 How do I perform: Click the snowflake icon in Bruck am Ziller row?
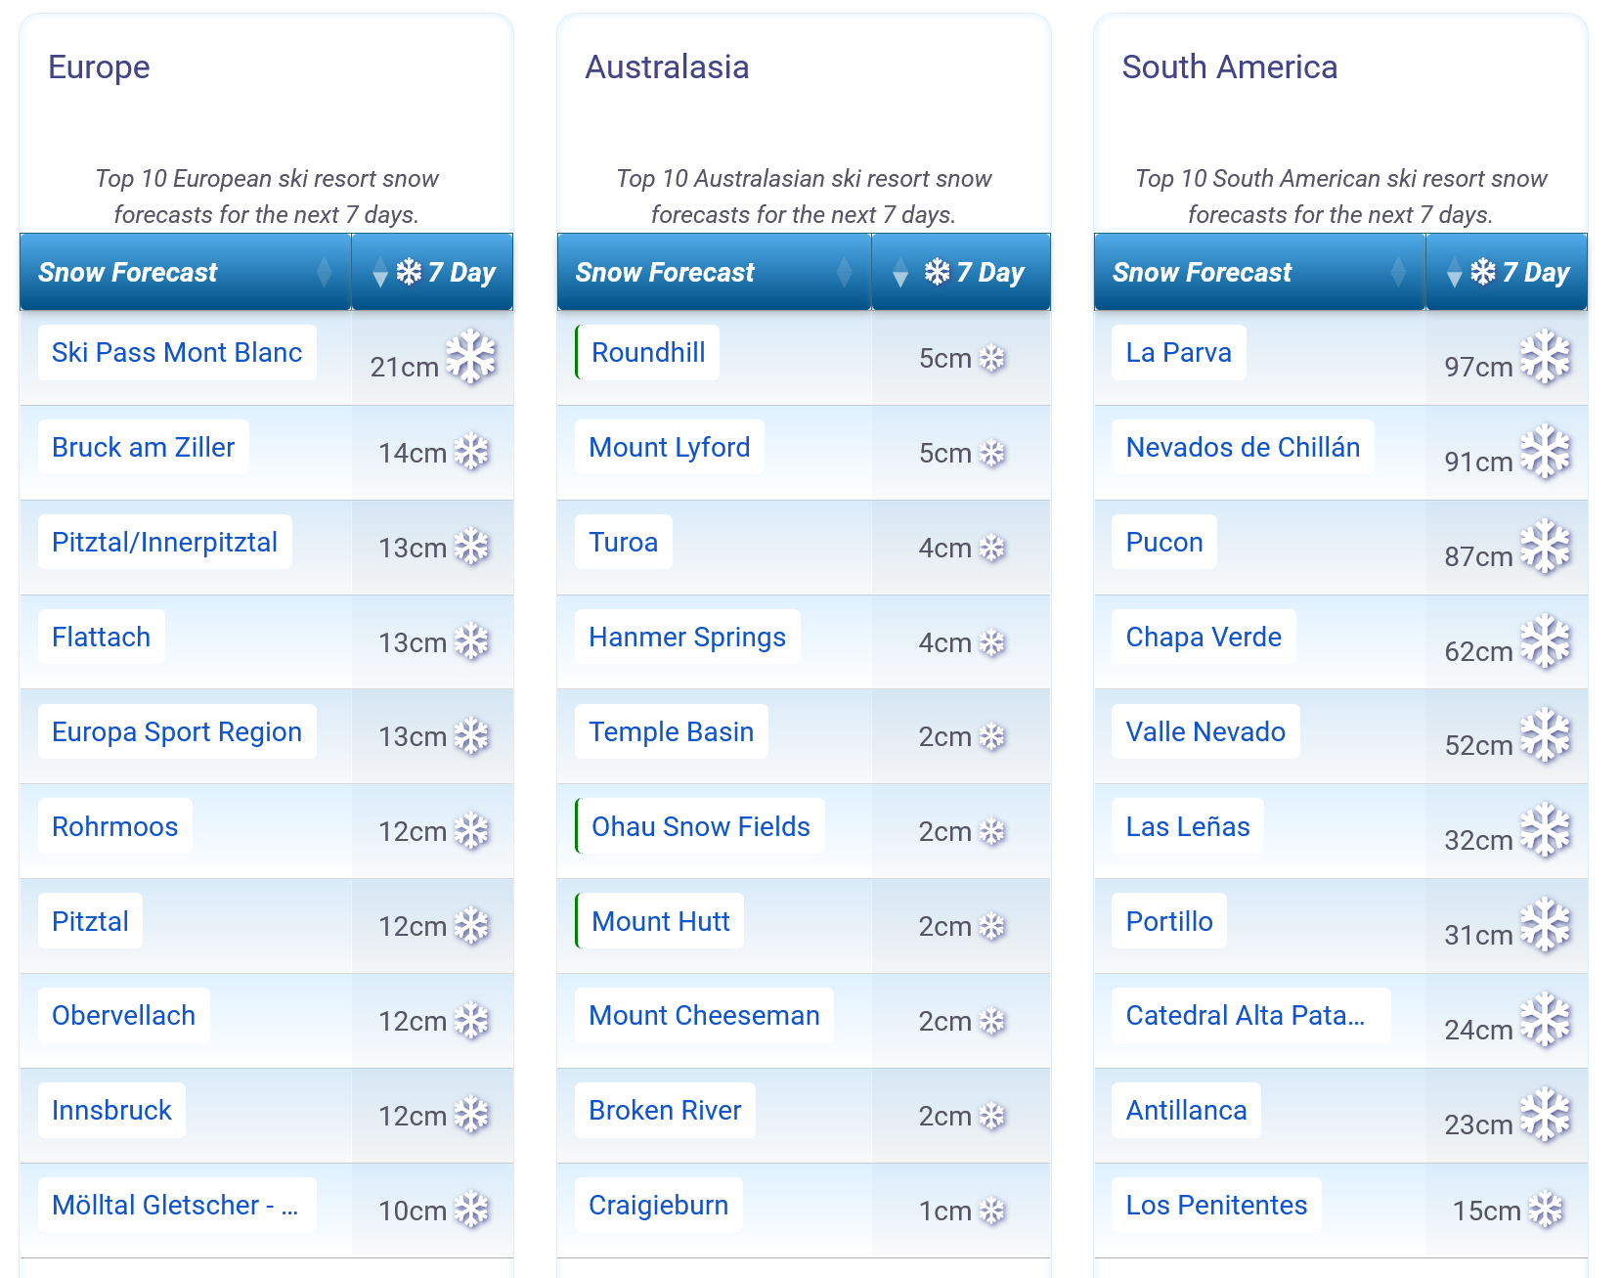coord(472,452)
